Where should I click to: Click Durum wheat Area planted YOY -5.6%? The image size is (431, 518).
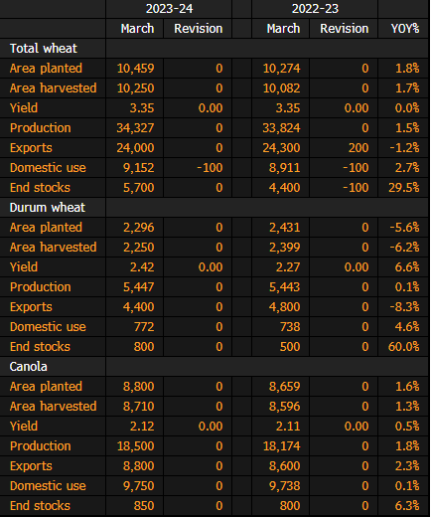pyautogui.click(x=404, y=228)
